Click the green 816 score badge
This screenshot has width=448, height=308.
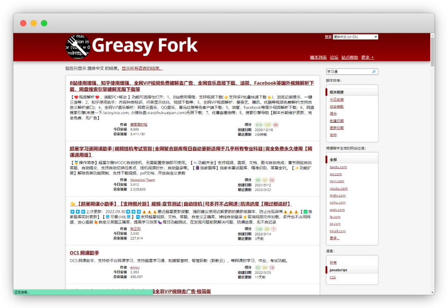click(x=259, y=125)
